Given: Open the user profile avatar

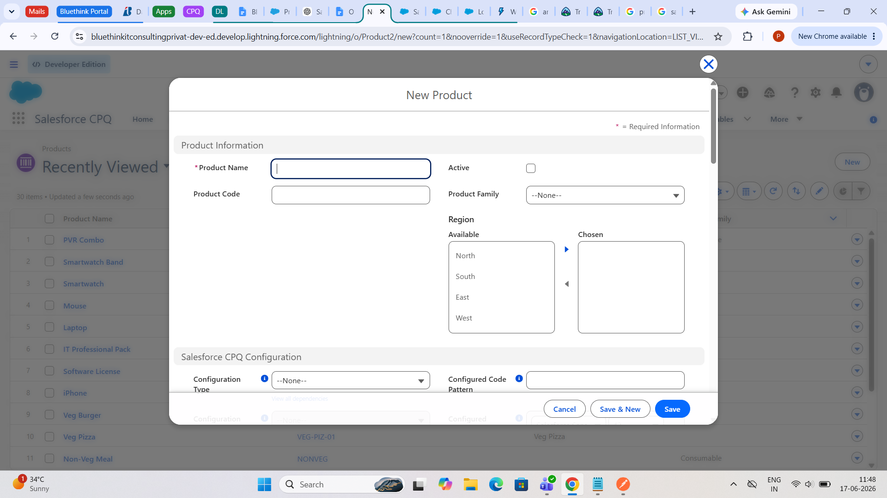Looking at the screenshot, I should click(x=863, y=93).
